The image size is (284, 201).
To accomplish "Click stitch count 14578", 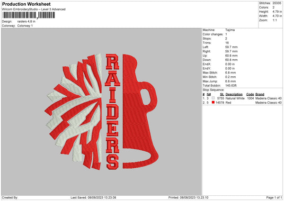I will point(220,103).
